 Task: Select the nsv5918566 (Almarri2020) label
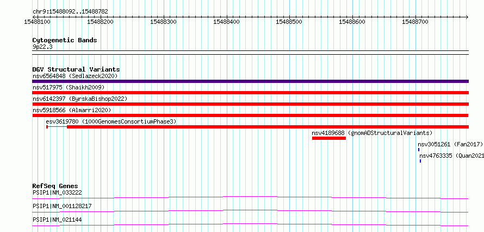[72, 110]
